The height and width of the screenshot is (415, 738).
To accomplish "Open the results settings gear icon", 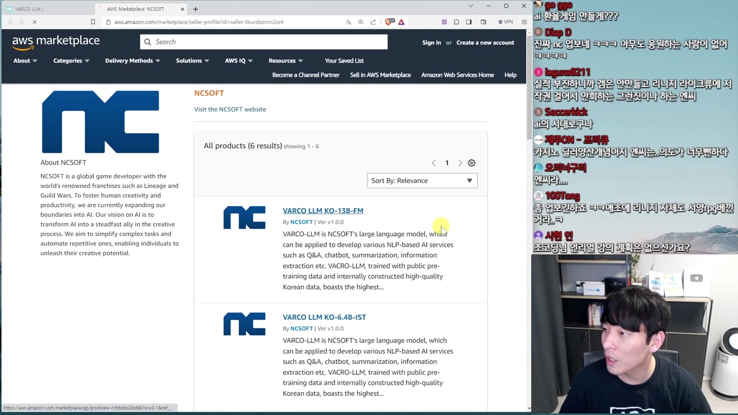I will point(472,163).
